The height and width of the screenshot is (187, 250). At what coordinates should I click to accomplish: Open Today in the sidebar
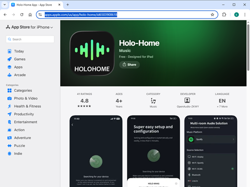(19, 51)
